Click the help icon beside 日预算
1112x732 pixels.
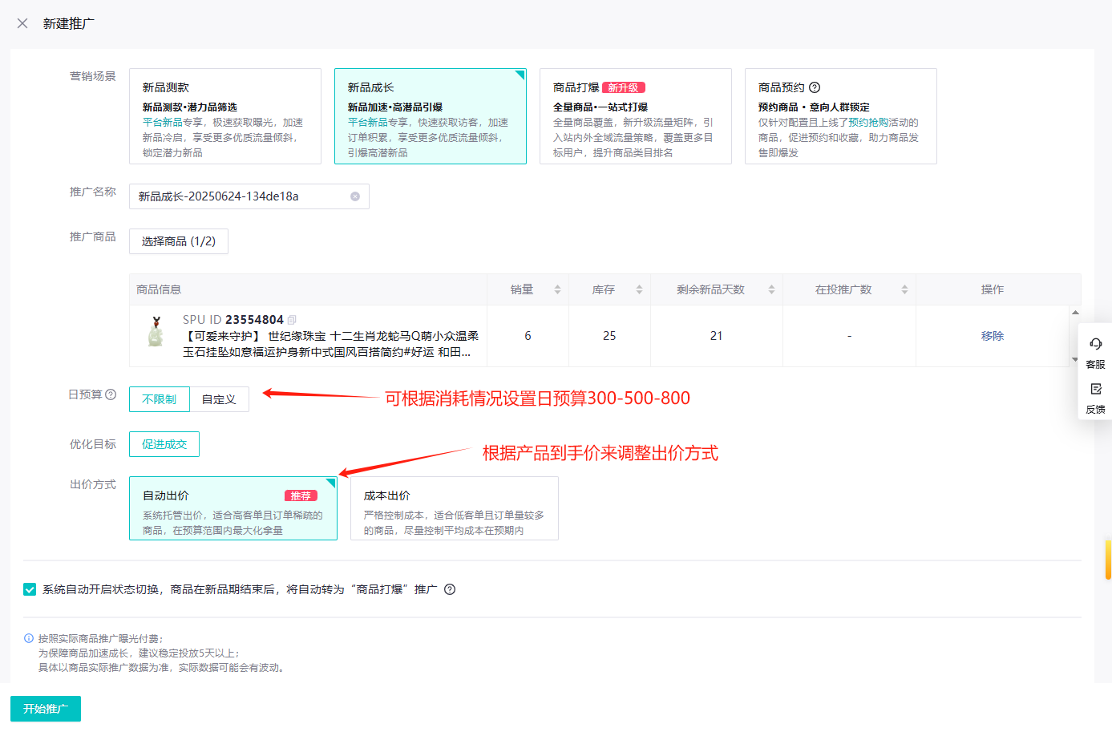111,394
